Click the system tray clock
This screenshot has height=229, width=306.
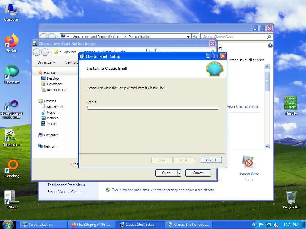291,225
